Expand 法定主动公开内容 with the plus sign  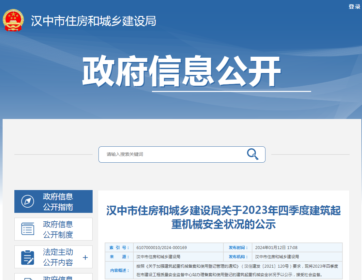tap(85, 258)
